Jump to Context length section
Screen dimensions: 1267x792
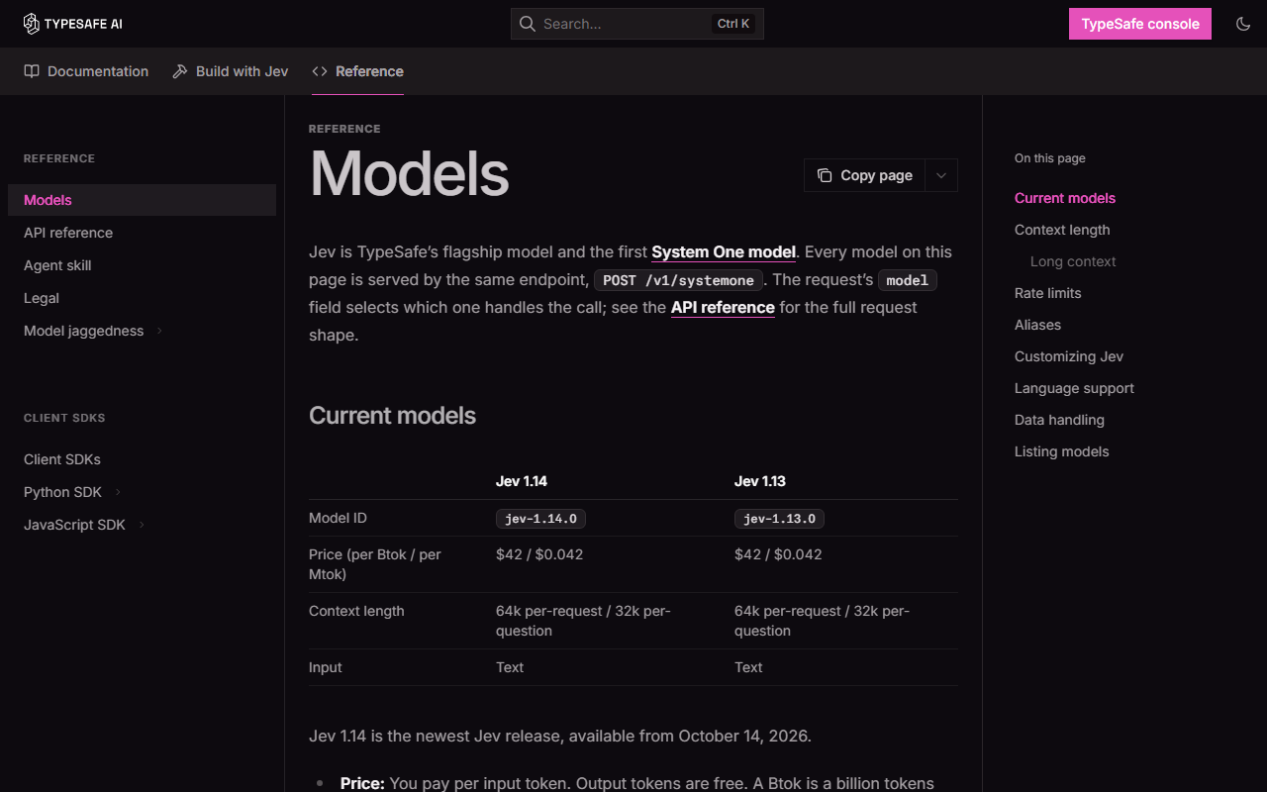coord(1062,230)
